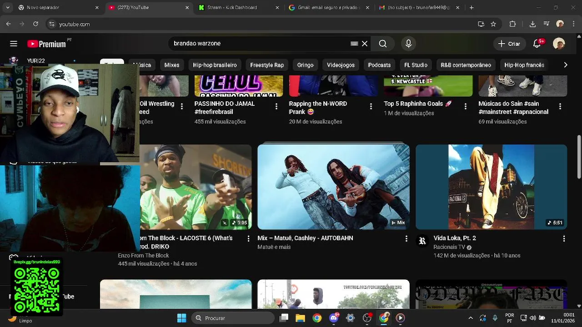Switch to Novo separador tab

58,8
